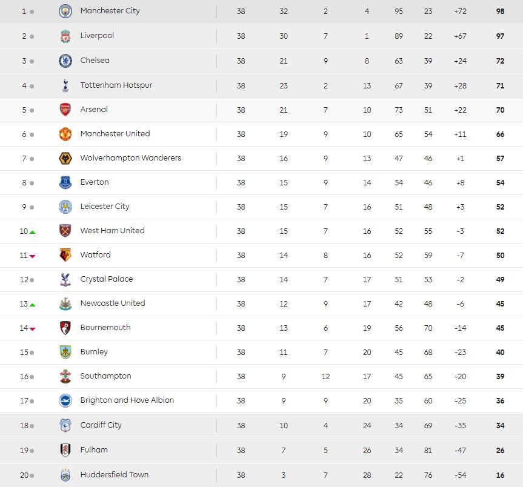Click Newcastle United's green up arrow
The height and width of the screenshot is (487, 523).
(x=32, y=305)
